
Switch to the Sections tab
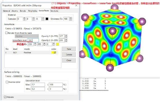coord(54,11)
